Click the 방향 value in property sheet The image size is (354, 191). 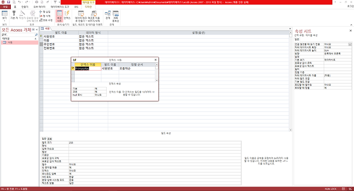pyautogui.click(x=337, y=54)
